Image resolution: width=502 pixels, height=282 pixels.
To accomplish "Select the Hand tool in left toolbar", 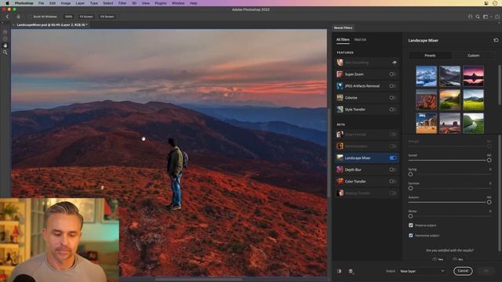I will tap(5, 45).
